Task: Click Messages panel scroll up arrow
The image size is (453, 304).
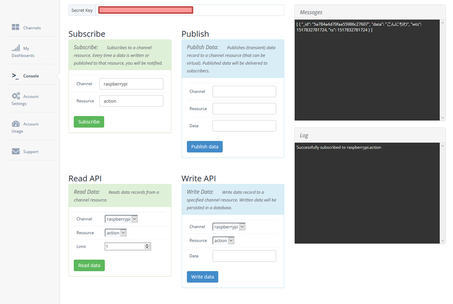Action: pyautogui.click(x=443, y=22)
